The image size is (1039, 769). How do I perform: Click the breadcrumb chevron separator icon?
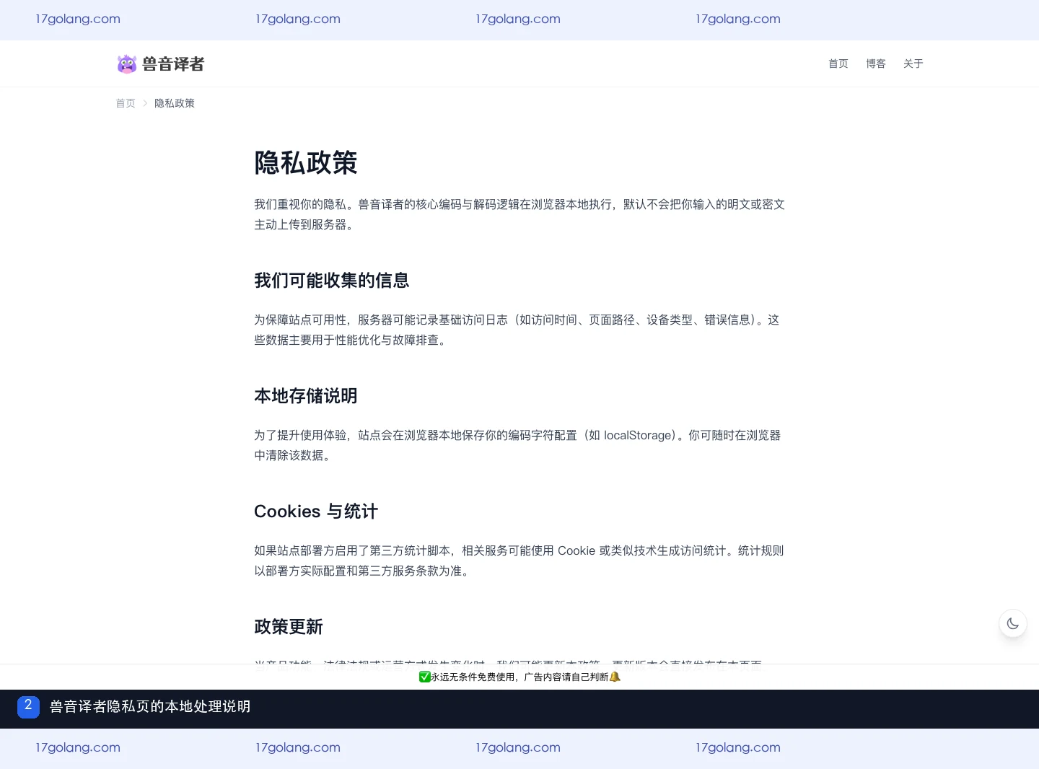point(145,103)
